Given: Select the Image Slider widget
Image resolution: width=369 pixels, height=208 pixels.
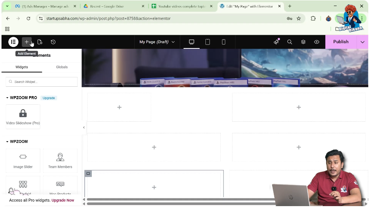Looking at the screenshot, I should pos(23,161).
